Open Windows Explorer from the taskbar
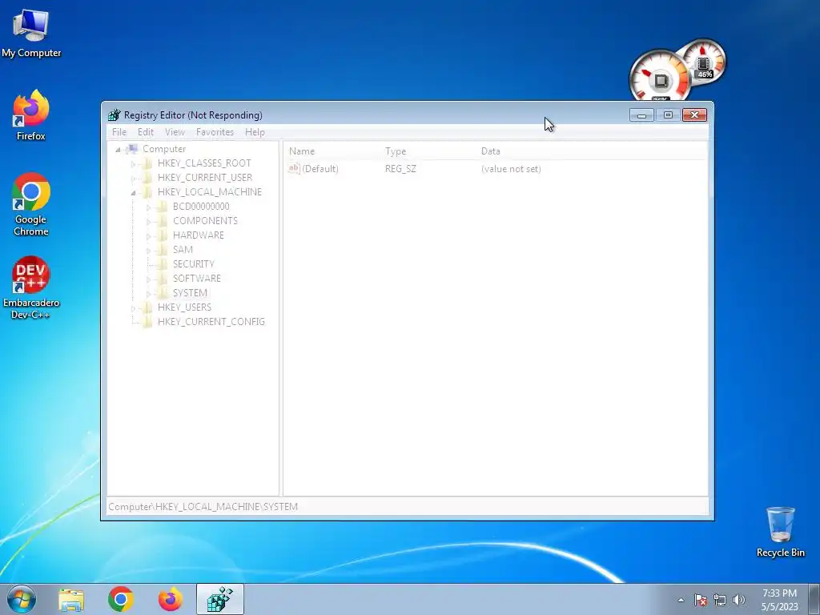Image resolution: width=820 pixels, height=615 pixels. [71, 599]
